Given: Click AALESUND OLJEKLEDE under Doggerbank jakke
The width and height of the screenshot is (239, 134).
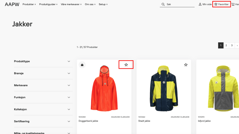Looking at the screenshot, I should pyautogui.click(x=120, y=117).
